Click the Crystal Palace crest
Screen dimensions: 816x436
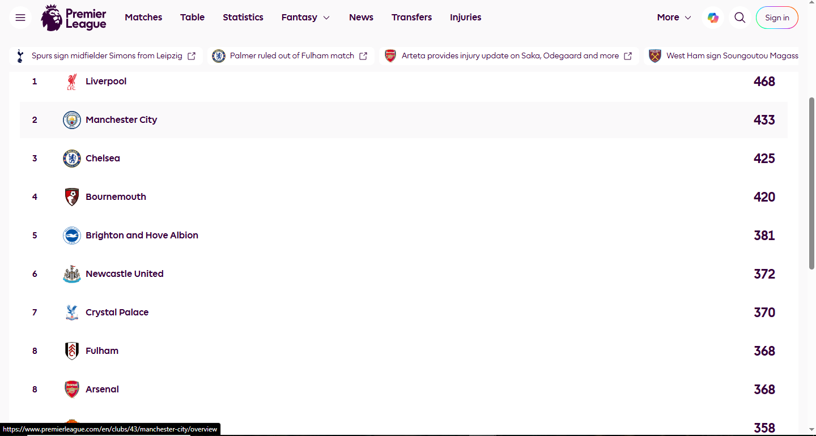[72, 313]
